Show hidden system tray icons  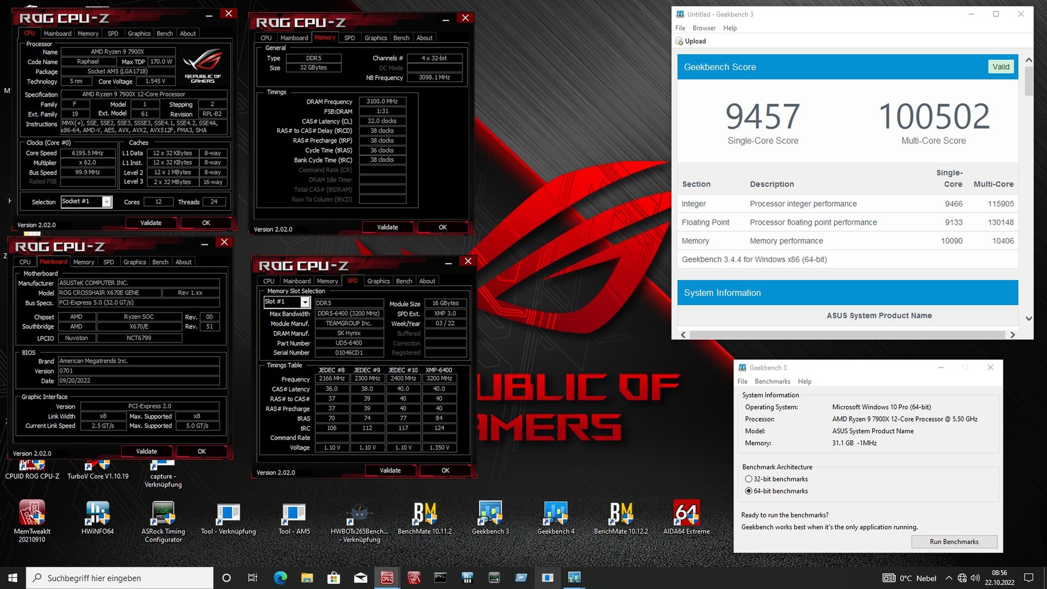click(949, 578)
